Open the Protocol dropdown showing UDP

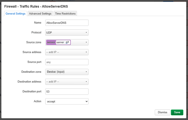tap(67, 33)
